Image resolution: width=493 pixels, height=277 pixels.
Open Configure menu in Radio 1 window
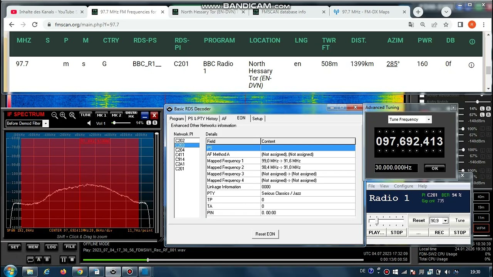click(x=403, y=186)
